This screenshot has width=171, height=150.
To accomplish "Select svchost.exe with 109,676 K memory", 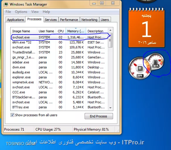I will tap(59, 47).
